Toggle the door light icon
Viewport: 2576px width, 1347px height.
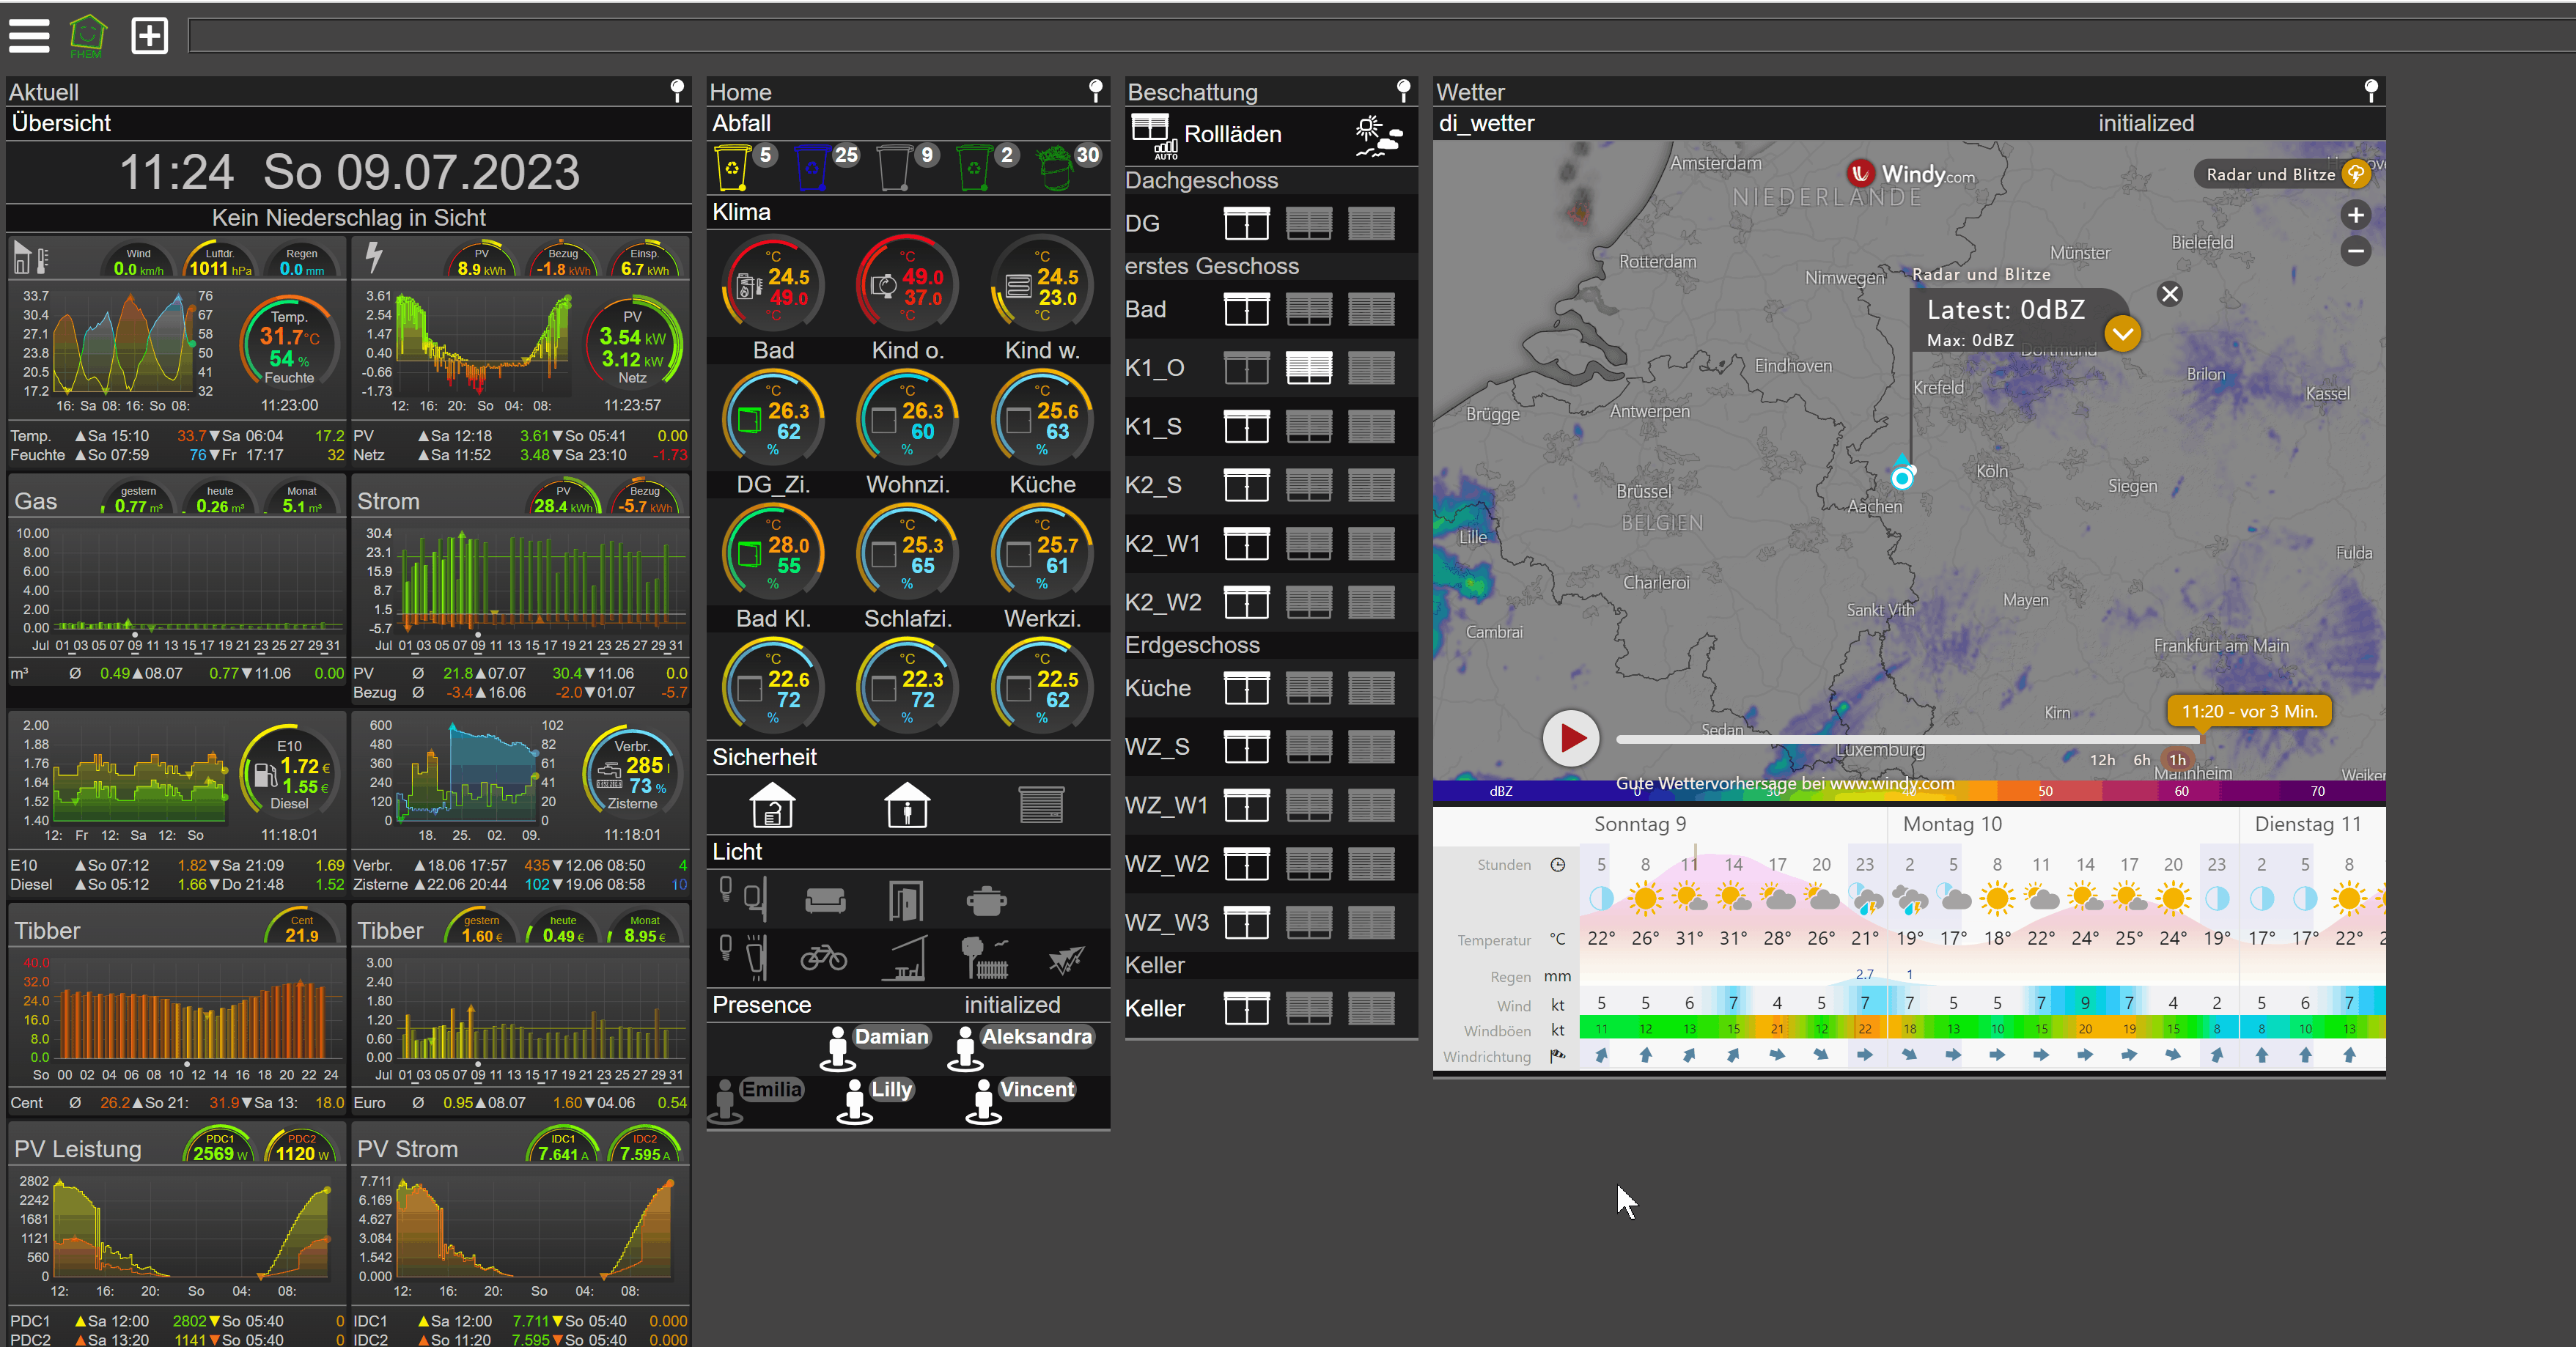pyautogui.click(x=906, y=901)
